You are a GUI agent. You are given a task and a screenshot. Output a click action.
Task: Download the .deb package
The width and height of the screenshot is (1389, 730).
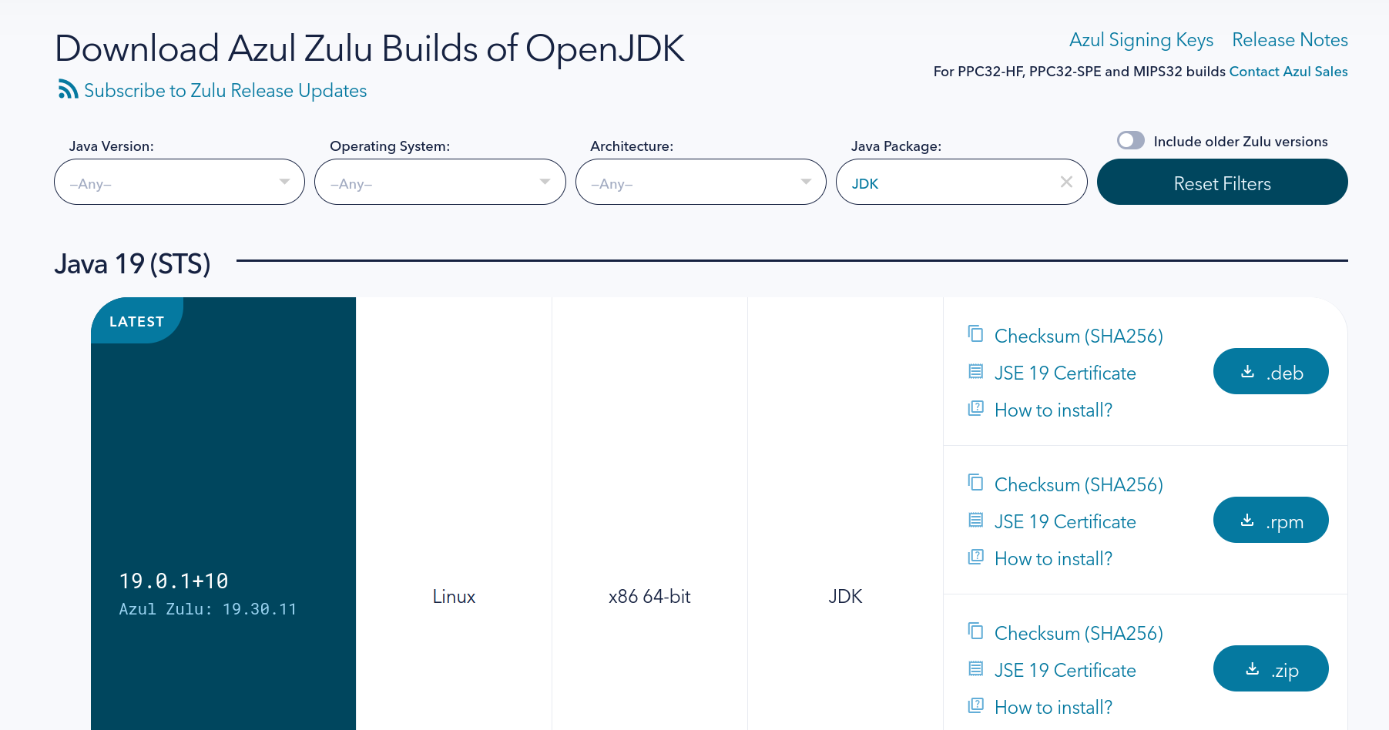(x=1270, y=372)
